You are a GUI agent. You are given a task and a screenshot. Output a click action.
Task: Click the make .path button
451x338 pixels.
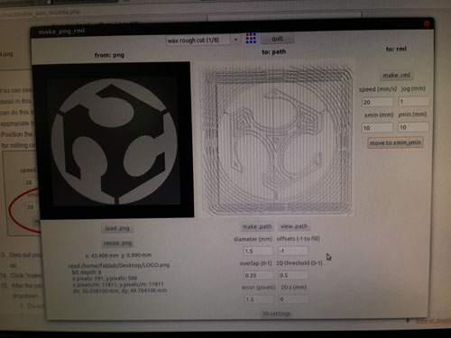point(257,226)
